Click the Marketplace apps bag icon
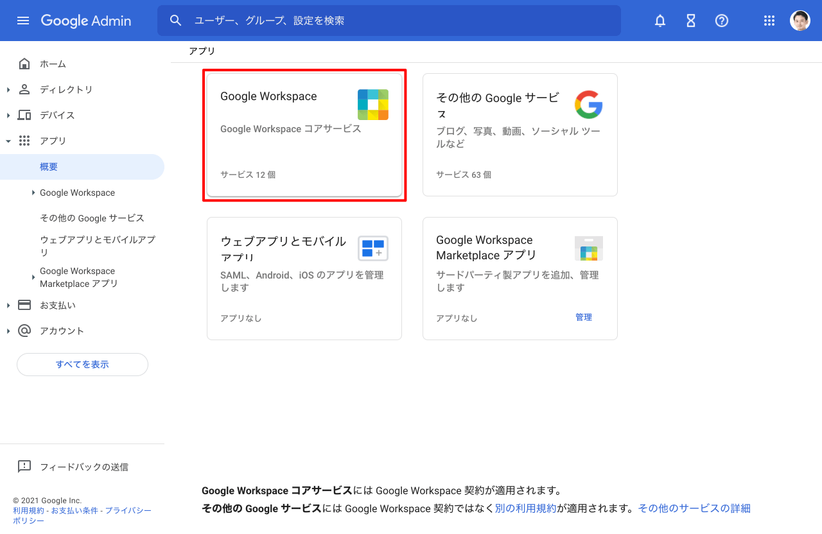The image size is (822, 534). (589, 248)
